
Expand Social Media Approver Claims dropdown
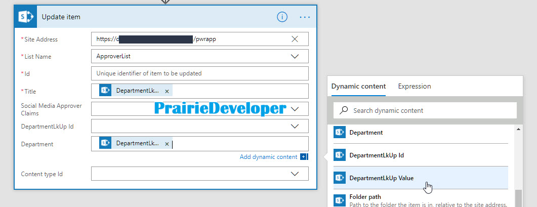295,109
